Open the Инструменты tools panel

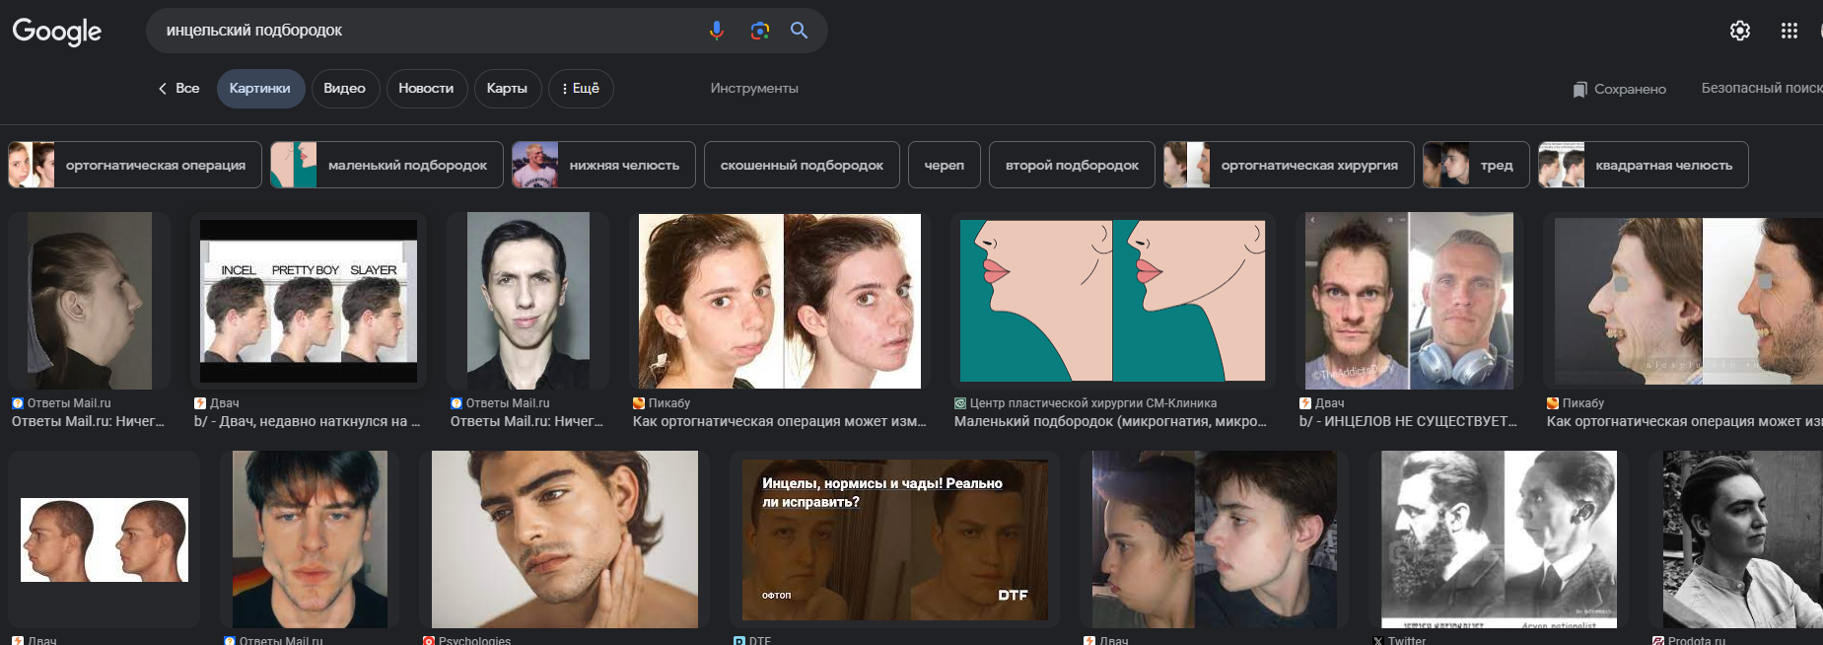(754, 88)
